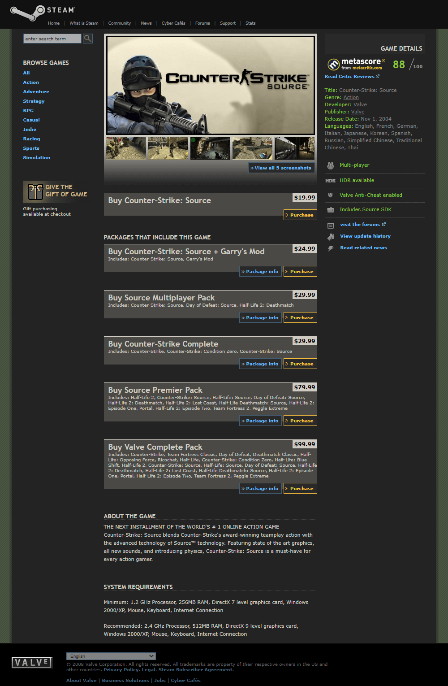Viewport: 448px width, 686px height.
Task: Purchase the Garry's Mod bundle
Action: point(300,272)
